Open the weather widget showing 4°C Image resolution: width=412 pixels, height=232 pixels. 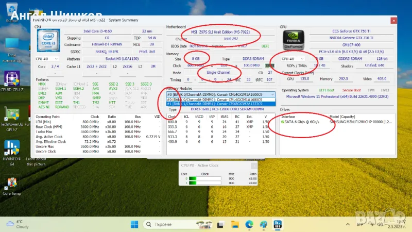15,224
